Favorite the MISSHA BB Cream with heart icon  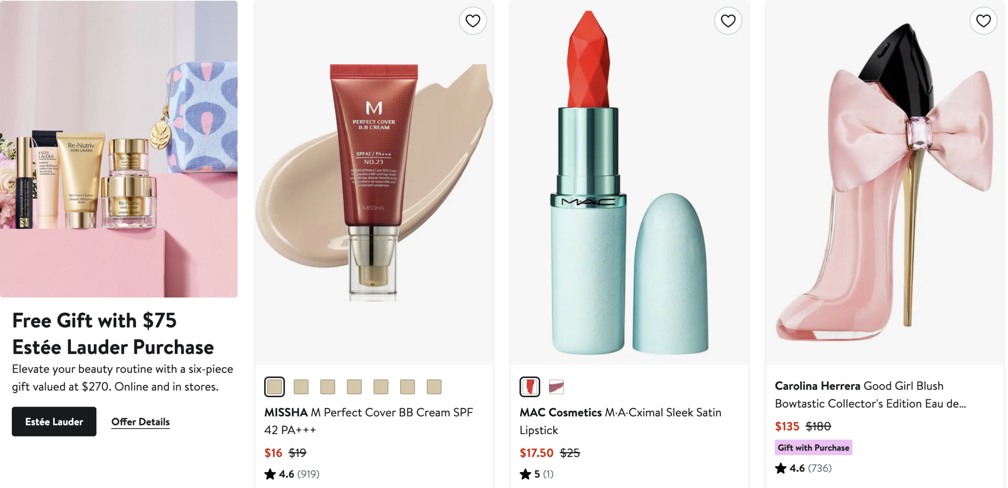tap(472, 21)
